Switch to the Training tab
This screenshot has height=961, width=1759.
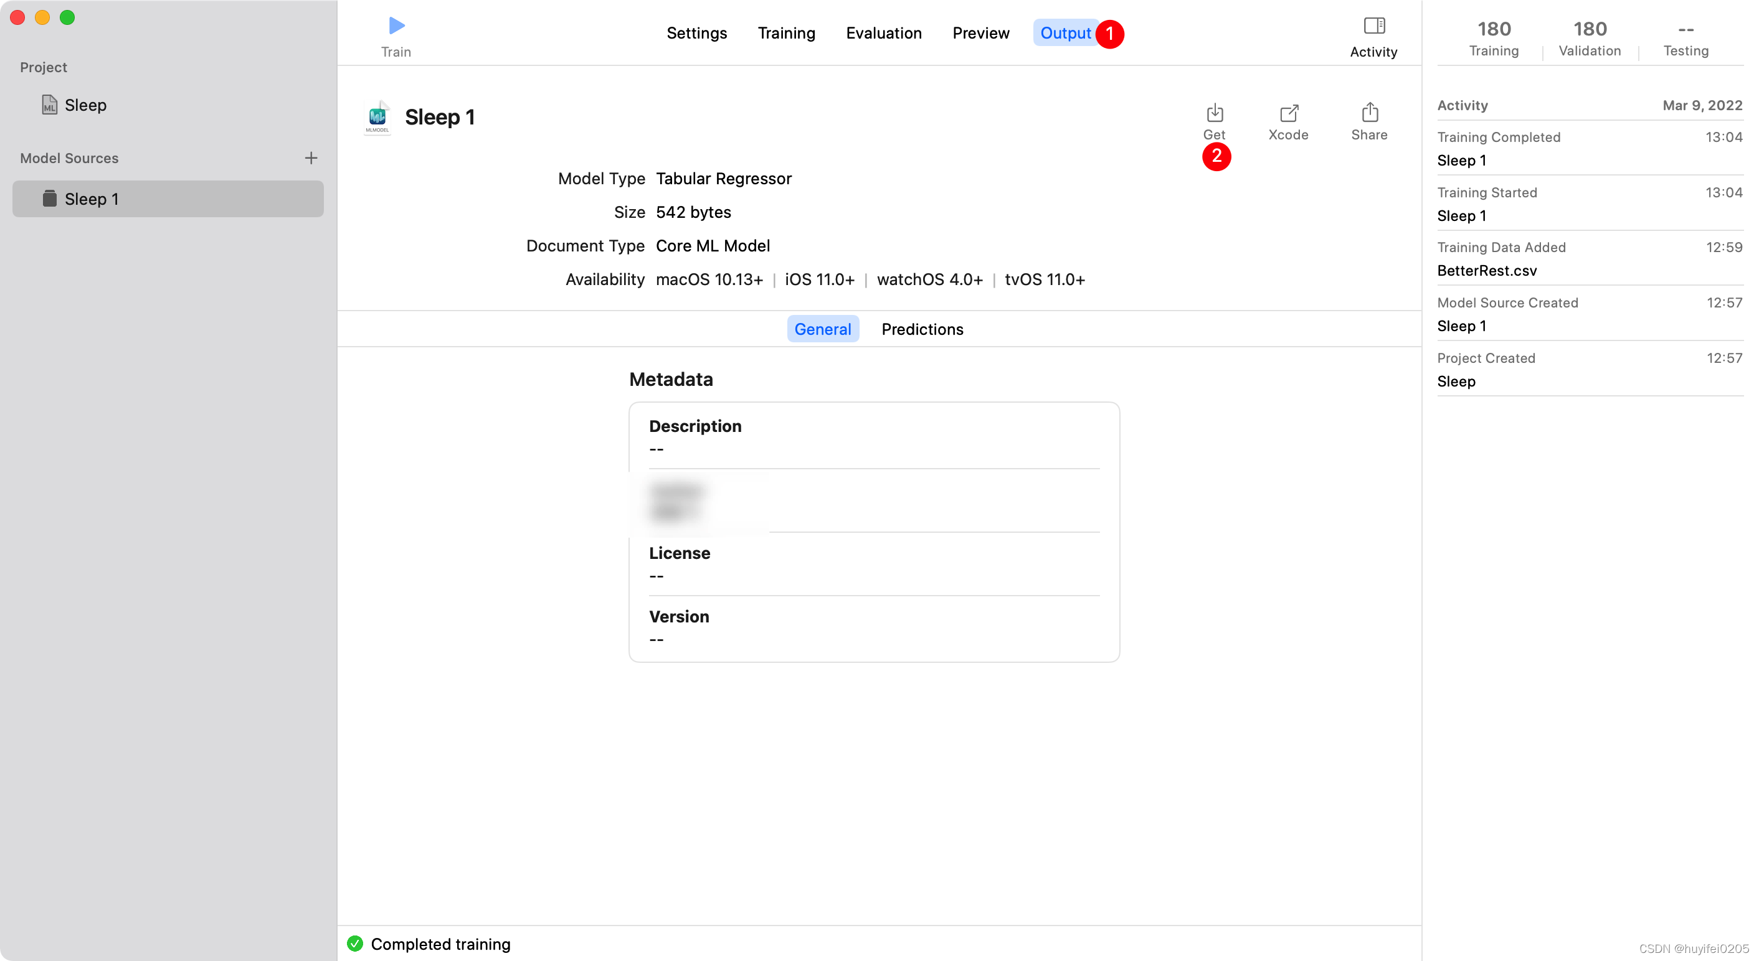786,33
